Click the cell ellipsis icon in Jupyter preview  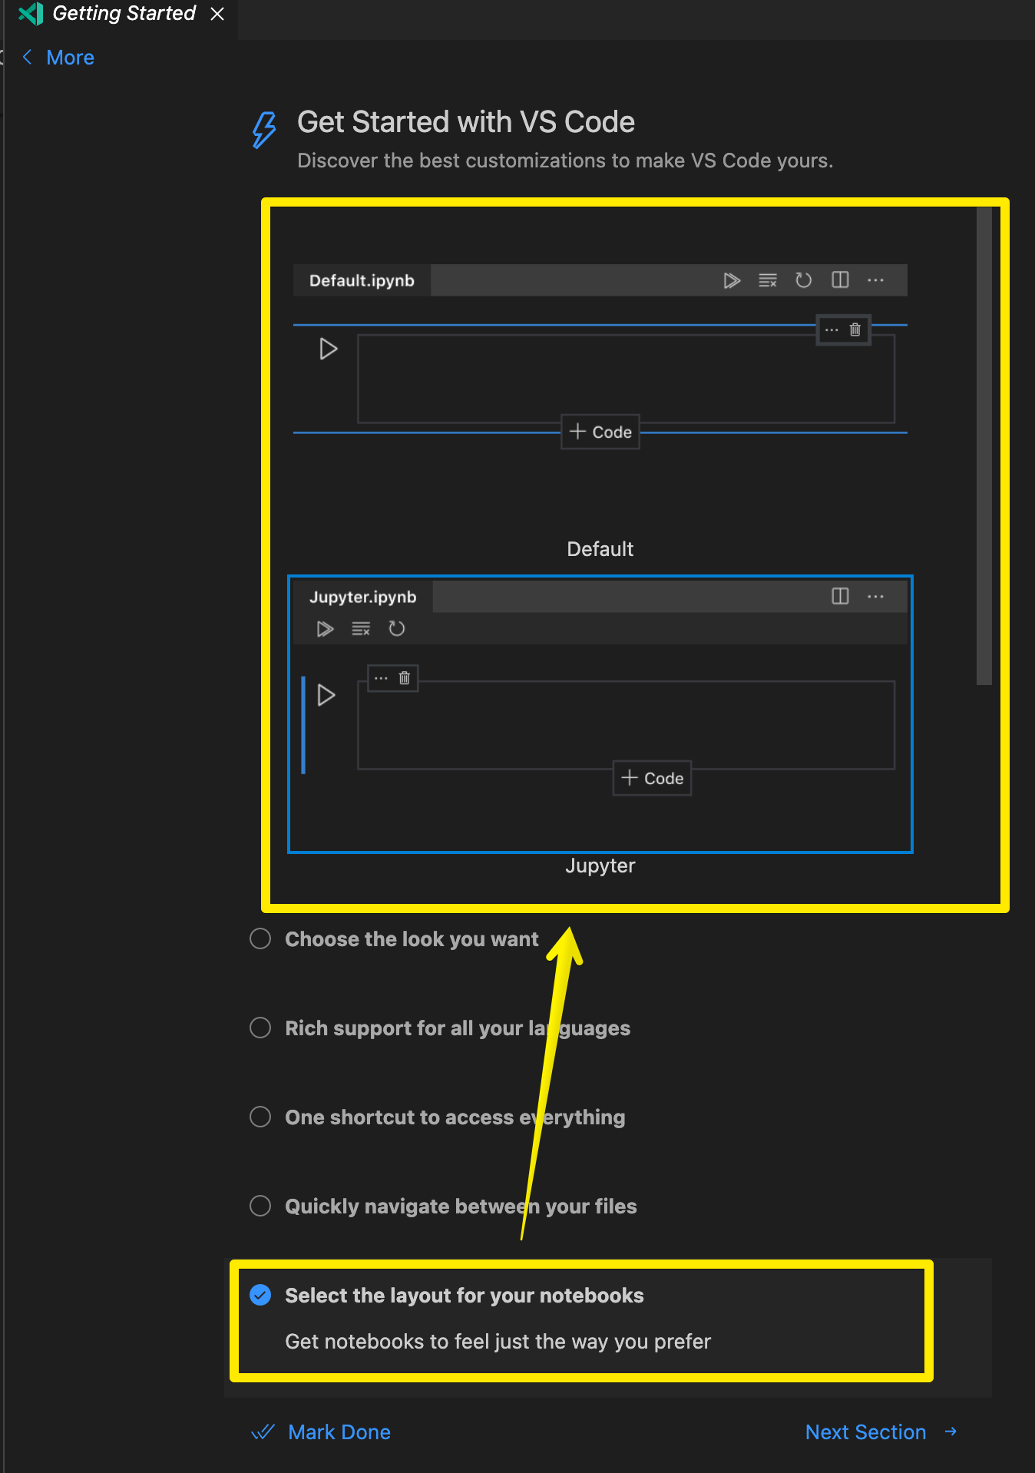coord(381,678)
